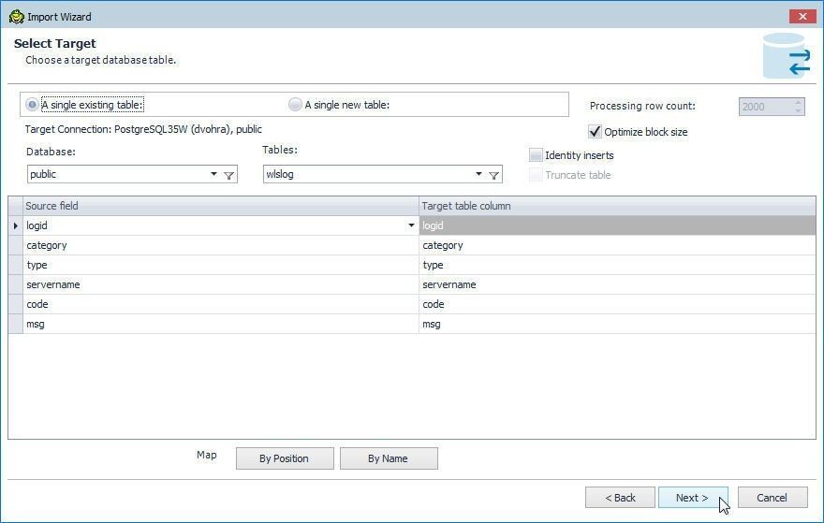Click the Import Wizard frog icon
The width and height of the screenshot is (824, 523).
pos(16,17)
